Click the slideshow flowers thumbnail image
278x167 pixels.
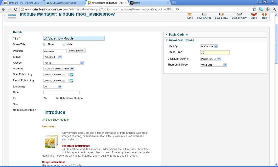[x=51, y=141]
